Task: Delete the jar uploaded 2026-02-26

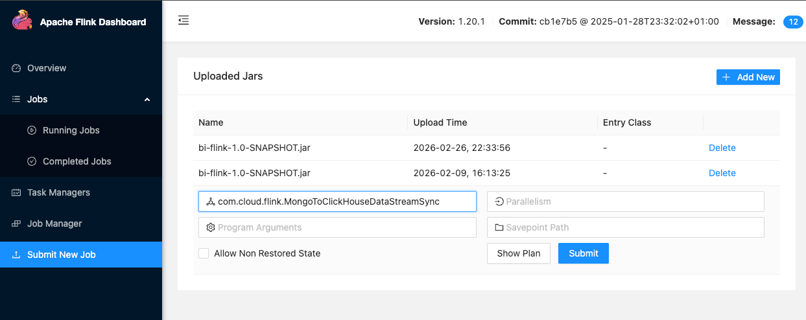Action: tap(722, 148)
